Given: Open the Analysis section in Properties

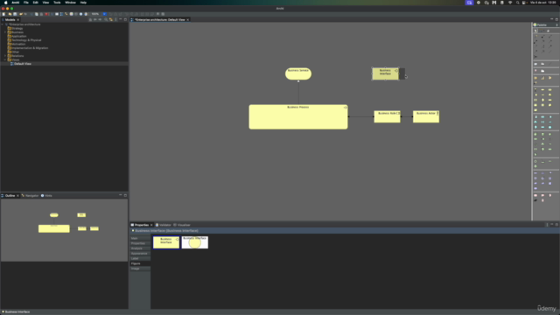Looking at the screenshot, I should click(x=140, y=248).
